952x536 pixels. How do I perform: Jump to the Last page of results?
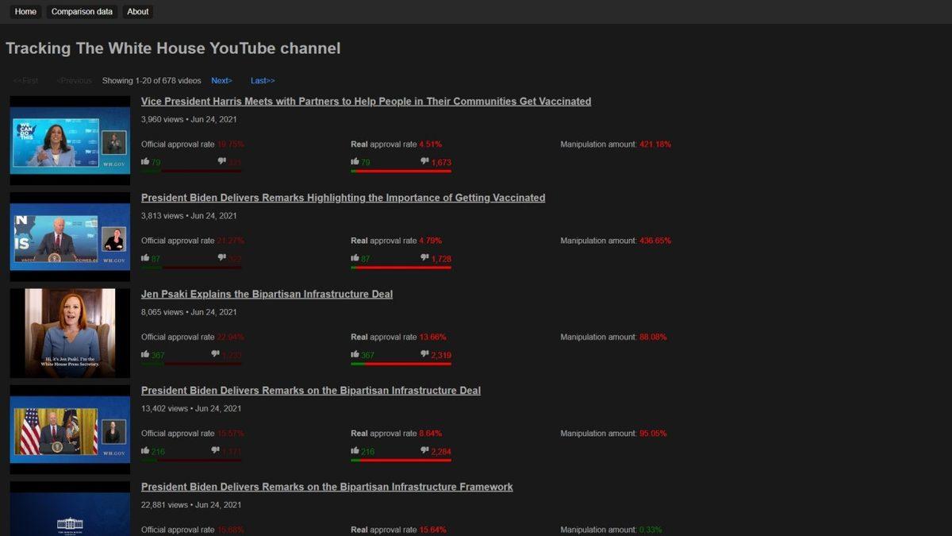tap(261, 80)
